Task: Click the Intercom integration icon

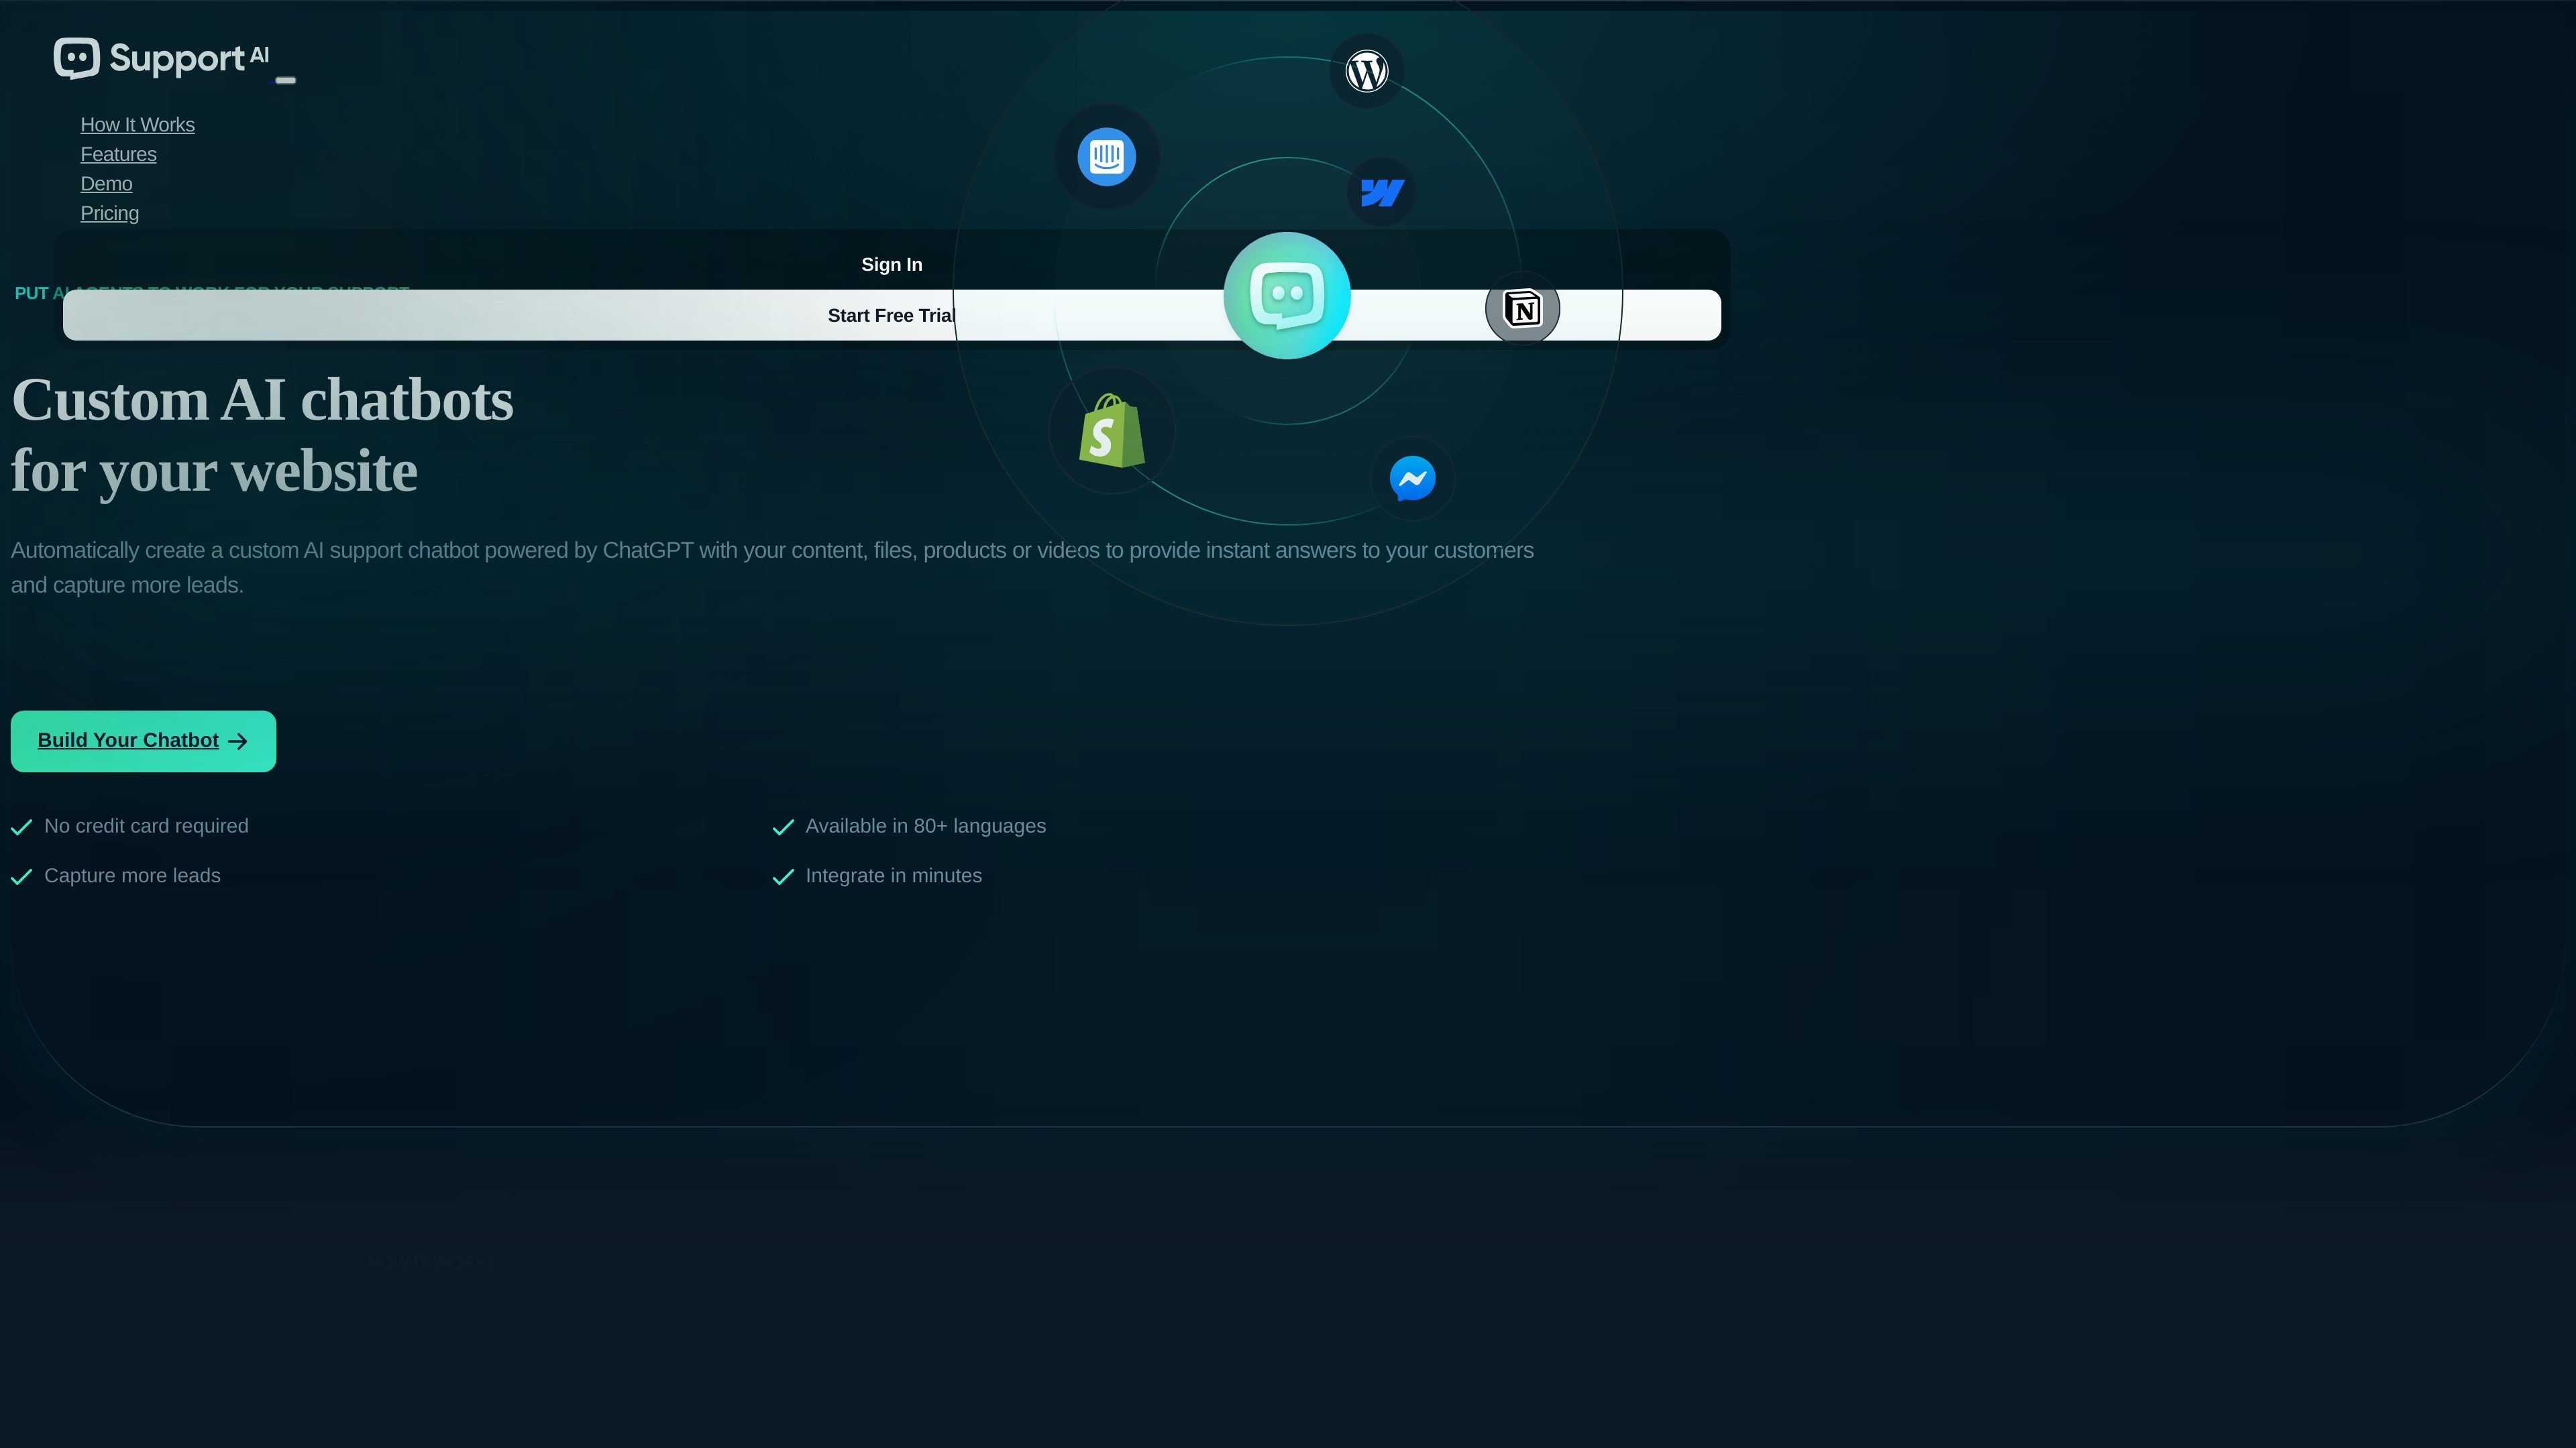Action: click(1106, 157)
